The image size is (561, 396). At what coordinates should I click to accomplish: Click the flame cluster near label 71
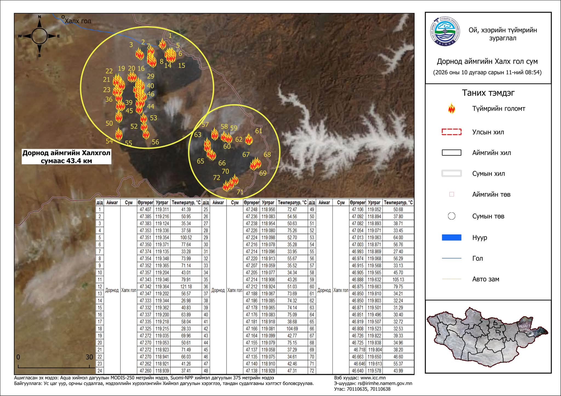230,183
